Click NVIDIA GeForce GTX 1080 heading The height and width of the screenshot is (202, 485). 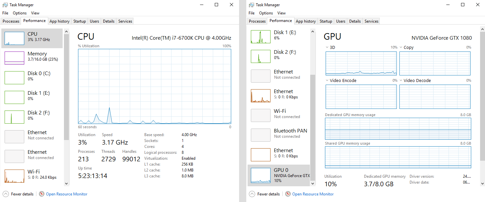tap(442, 38)
